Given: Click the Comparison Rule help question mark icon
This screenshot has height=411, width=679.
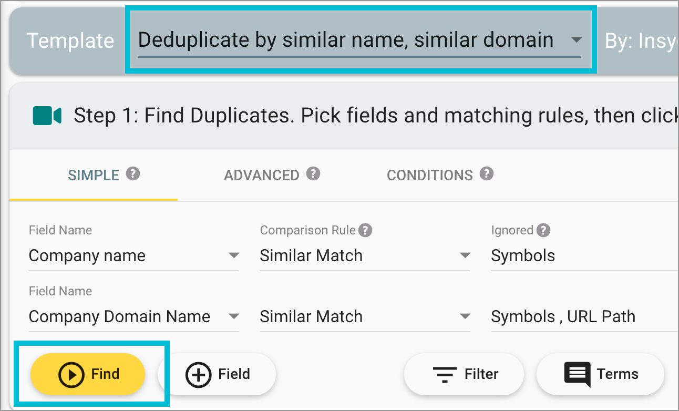Looking at the screenshot, I should (x=366, y=230).
